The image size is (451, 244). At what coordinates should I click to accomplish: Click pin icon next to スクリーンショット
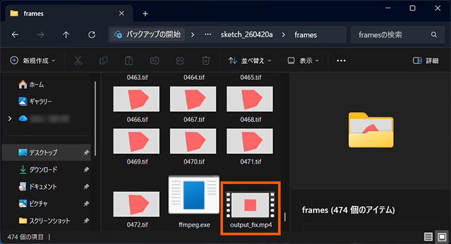pos(86,221)
